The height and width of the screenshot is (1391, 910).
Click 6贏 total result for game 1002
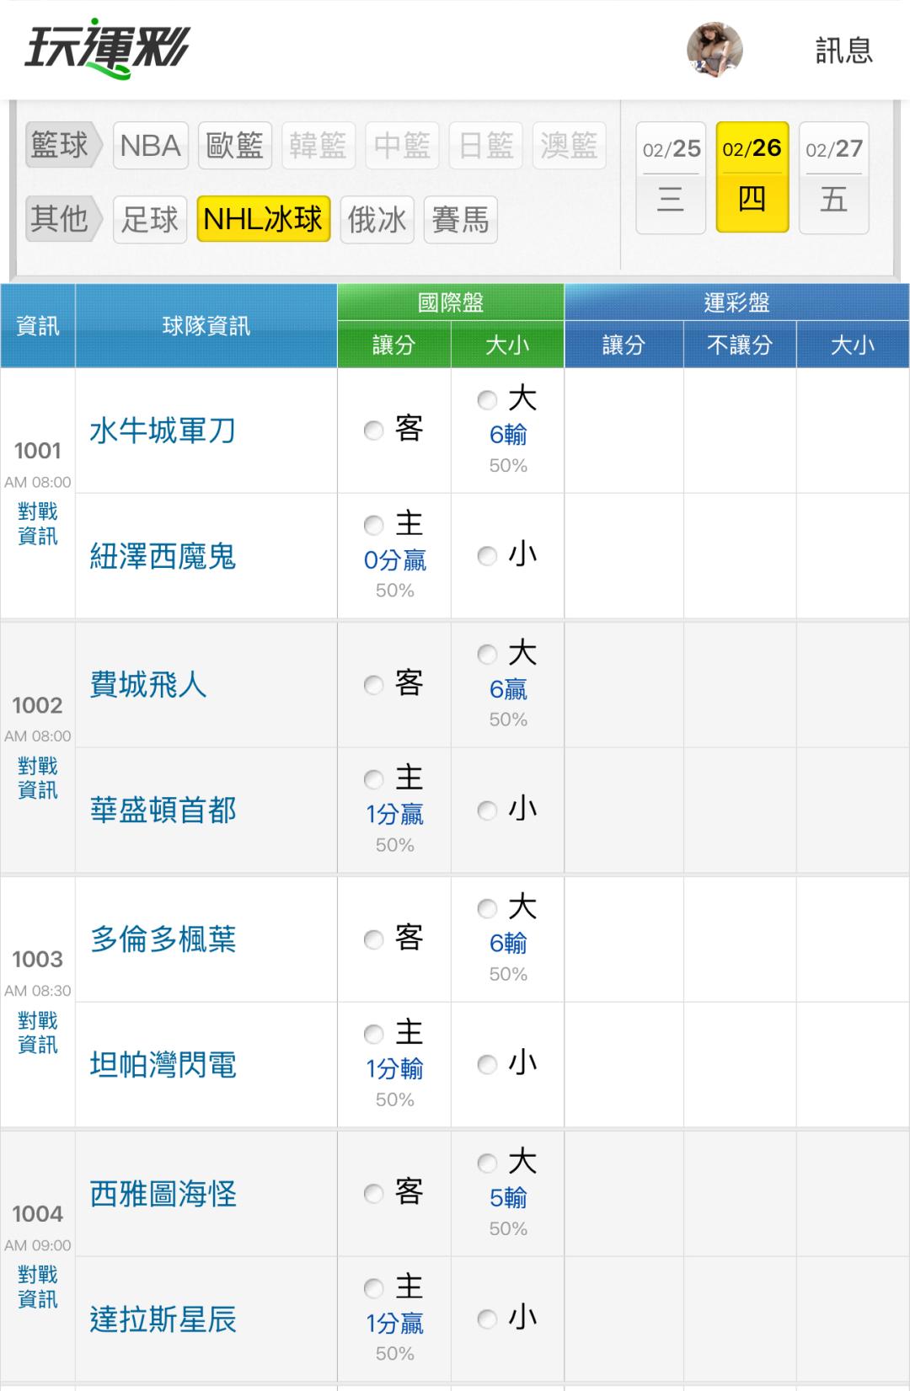[x=508, y=689]
